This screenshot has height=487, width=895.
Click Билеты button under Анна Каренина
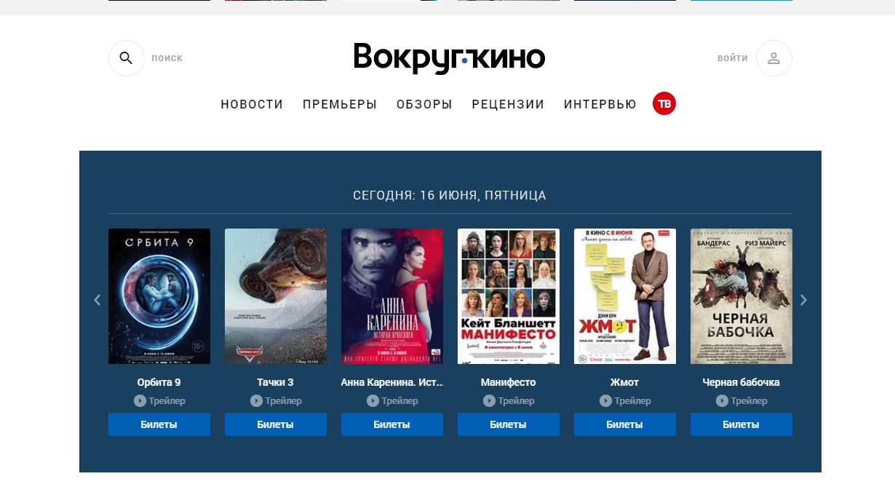(392, 424)
